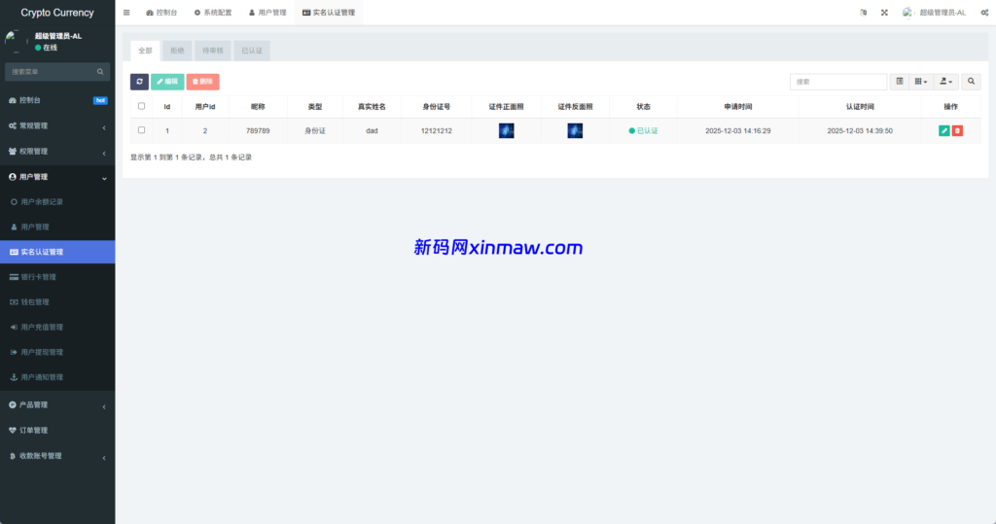The height and width of the screenshot is (524, 996).
Task: Click the Crypto Currency logo title
Action: click(57, 13)
